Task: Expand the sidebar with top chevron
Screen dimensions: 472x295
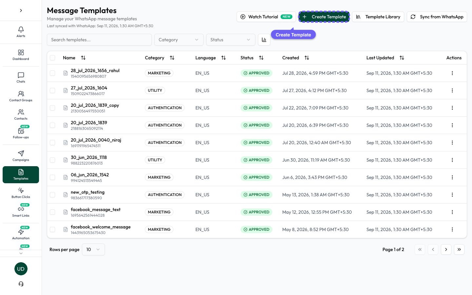Action: [x=21, y=10]
